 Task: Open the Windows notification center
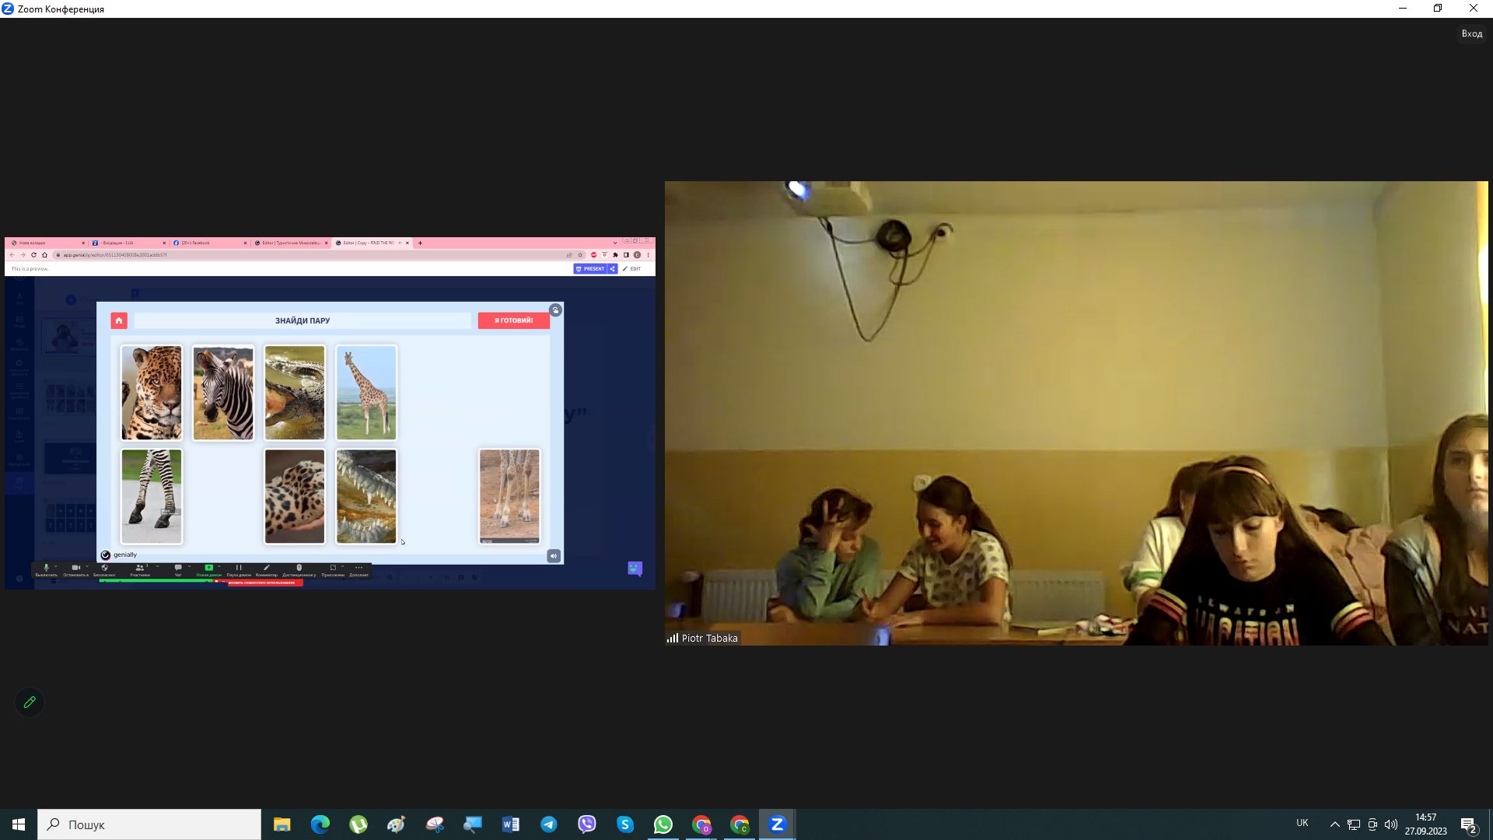(1469, 825)
